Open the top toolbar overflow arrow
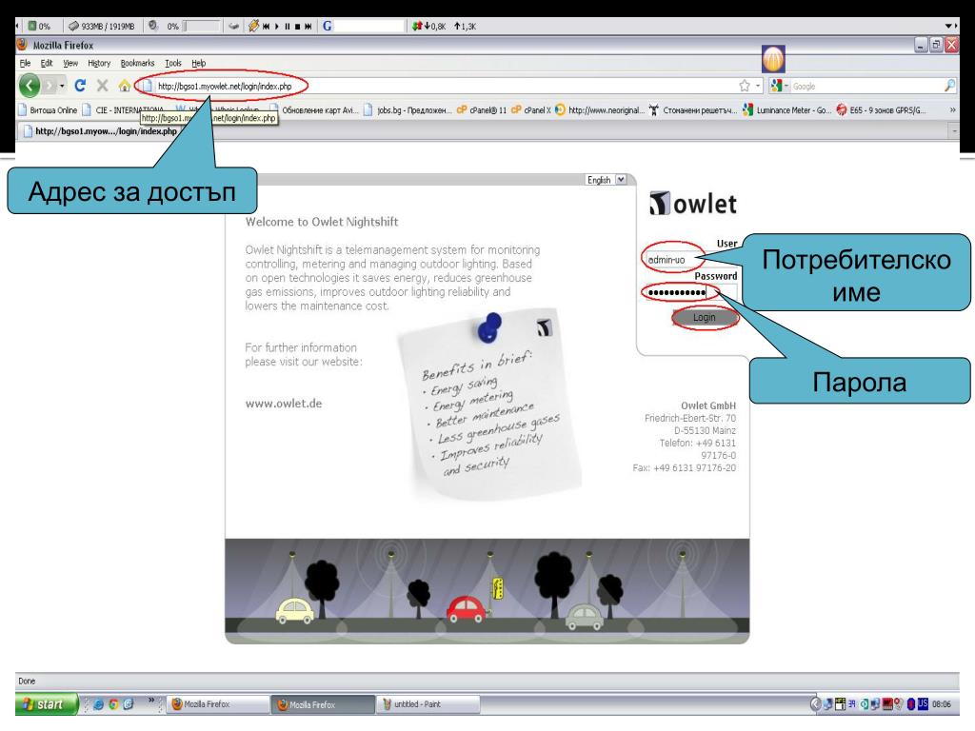The image size is (975, 731). pos(950,26)
